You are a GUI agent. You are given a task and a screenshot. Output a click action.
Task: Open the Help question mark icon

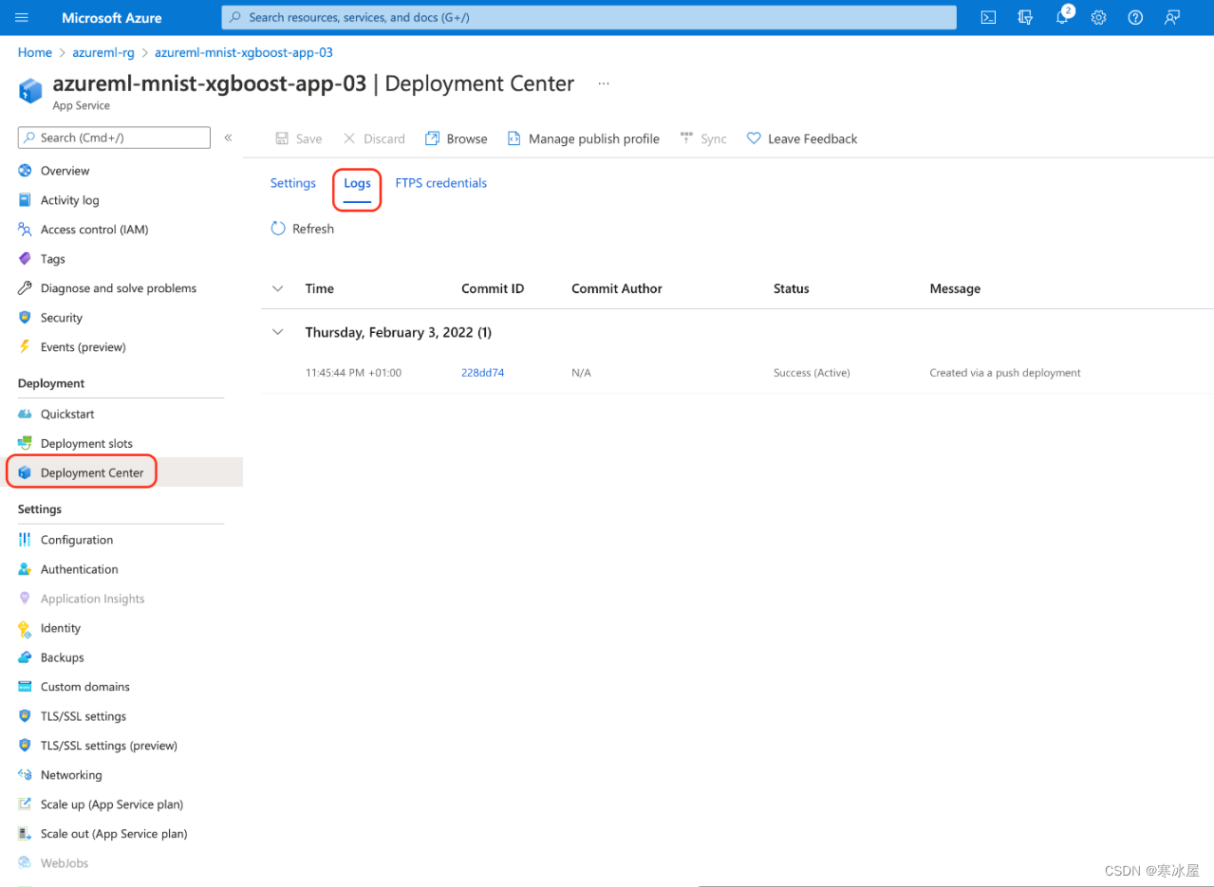coord(1135,17)
